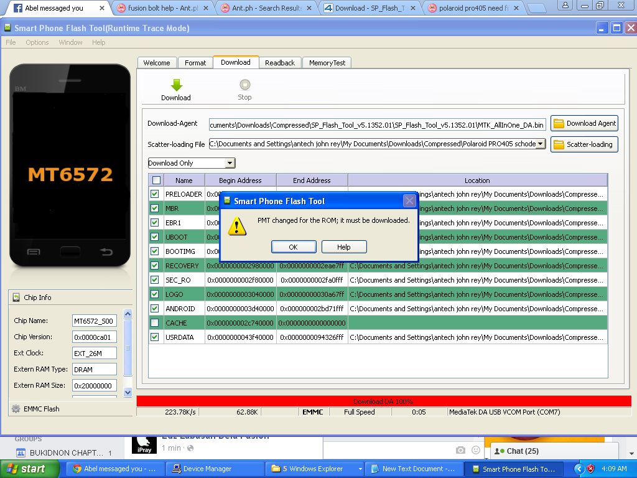Click the Extern RAM Size field
The width and height of the screenshot is (637, 478).
point(95,385)
